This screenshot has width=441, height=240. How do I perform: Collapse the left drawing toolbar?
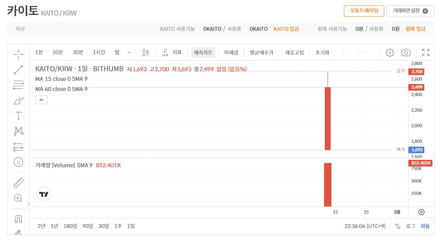point(29,204)
